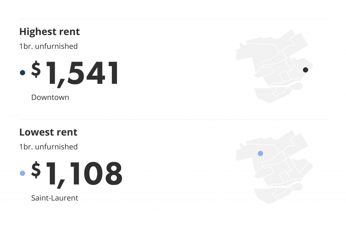This screenshot has height=227, width=346.
Task: Click the dollar sign before 1,108
Action: click(36, 170)
